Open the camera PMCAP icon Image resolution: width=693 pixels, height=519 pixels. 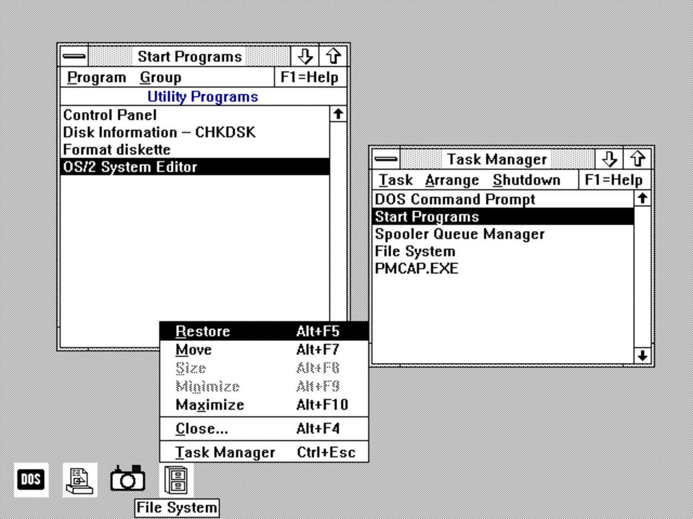[128, 478]
